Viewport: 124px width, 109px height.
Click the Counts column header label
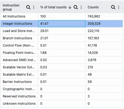pos(93,7)
